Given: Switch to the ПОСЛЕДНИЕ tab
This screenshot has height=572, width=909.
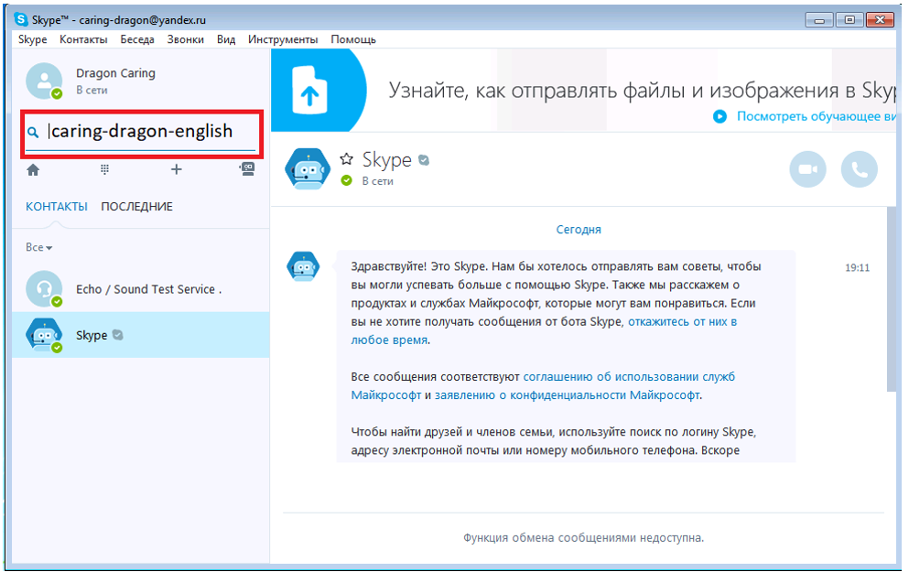Looking at the screenshot, I should pos(136,206).
